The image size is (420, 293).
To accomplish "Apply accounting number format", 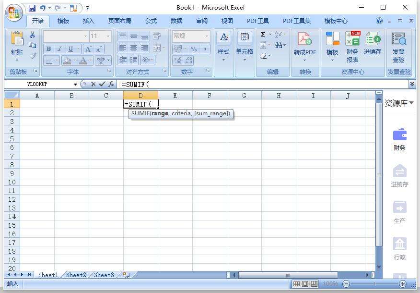I will pyautogui.click(x=177, y=49).
